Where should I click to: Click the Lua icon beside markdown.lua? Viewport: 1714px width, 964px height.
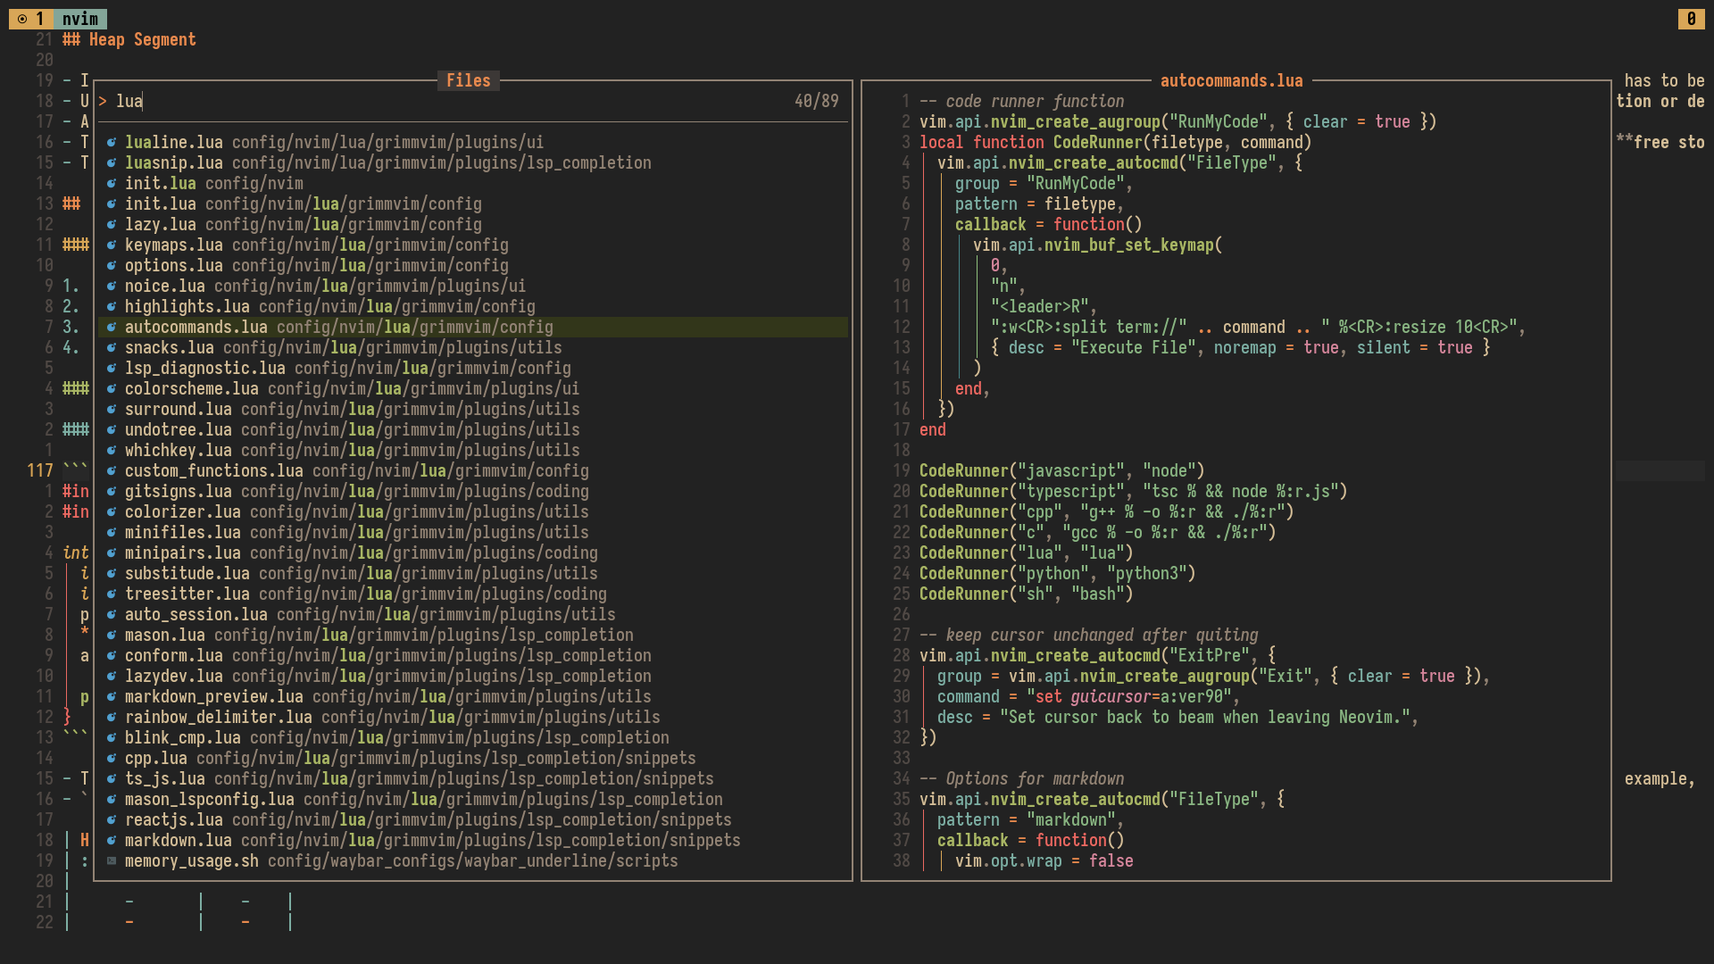112,840
